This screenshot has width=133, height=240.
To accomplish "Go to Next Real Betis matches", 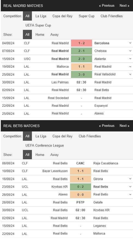I will click(125, 126).
